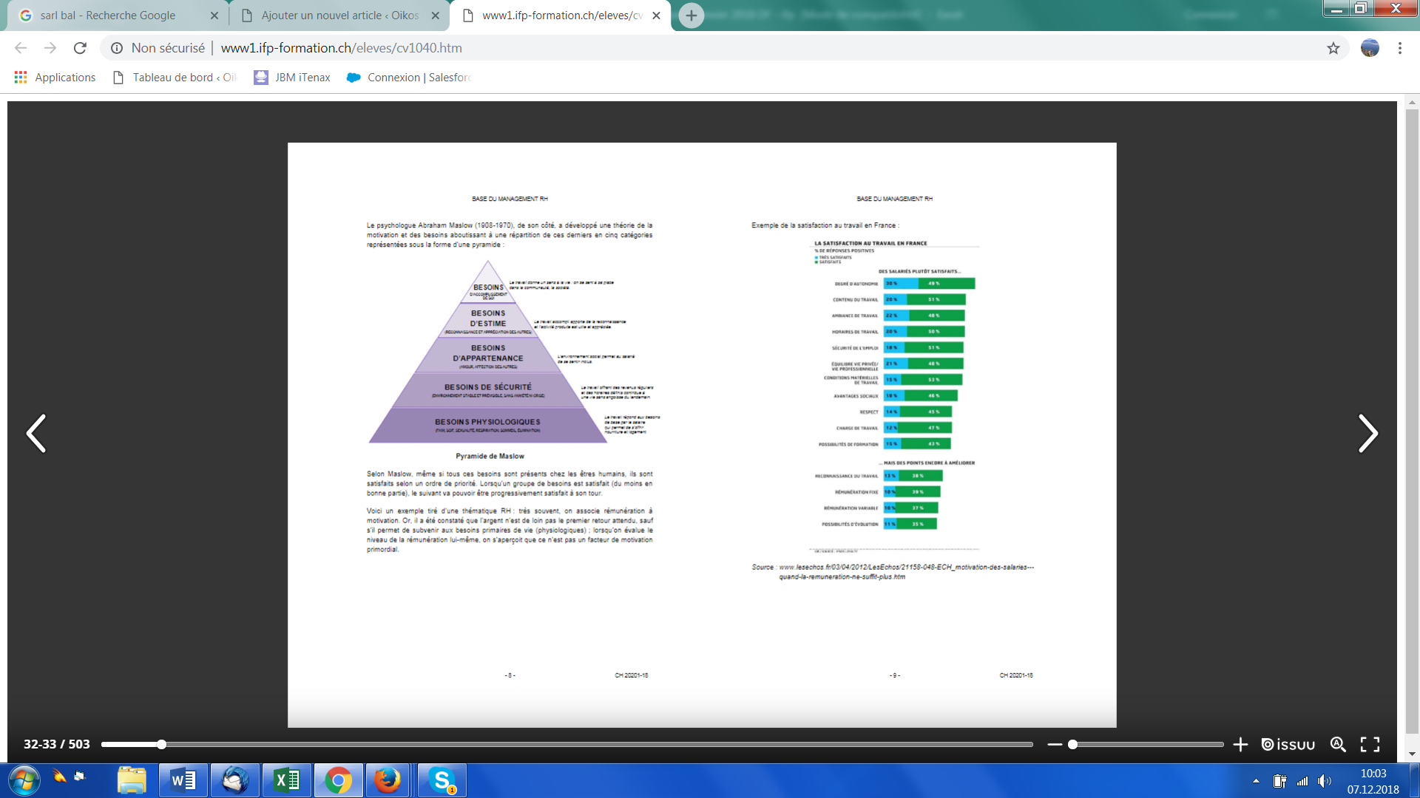Open Chrome profile avatar
This screenshot has height=798, width=1420.
(x=1370, y=48)
